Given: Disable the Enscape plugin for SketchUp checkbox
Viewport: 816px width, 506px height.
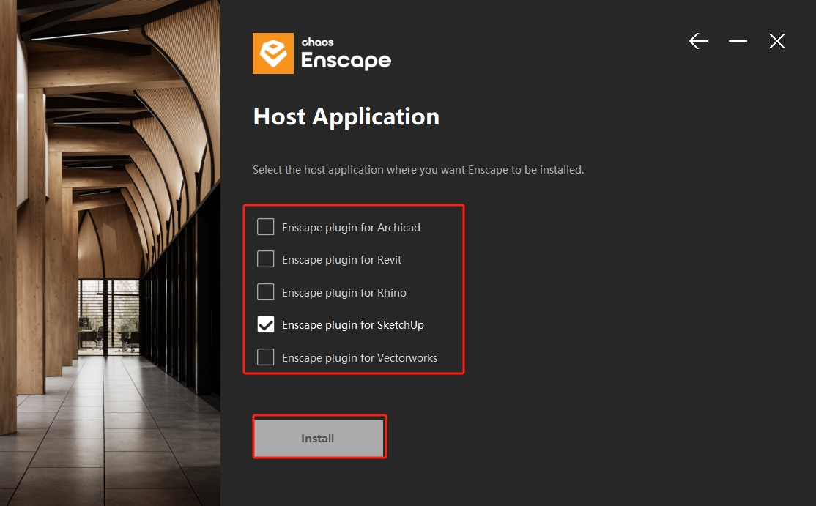Looking at the screenshot, I should tap(265, 324).
